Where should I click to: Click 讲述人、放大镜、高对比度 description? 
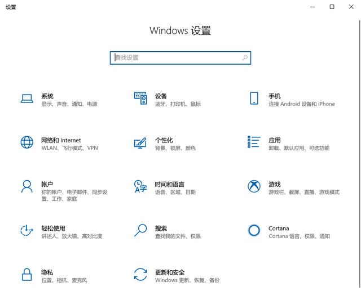[72, 236]
